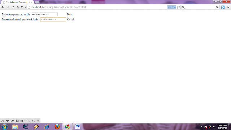Open the dark gear app on taskbar

point(26,127)
